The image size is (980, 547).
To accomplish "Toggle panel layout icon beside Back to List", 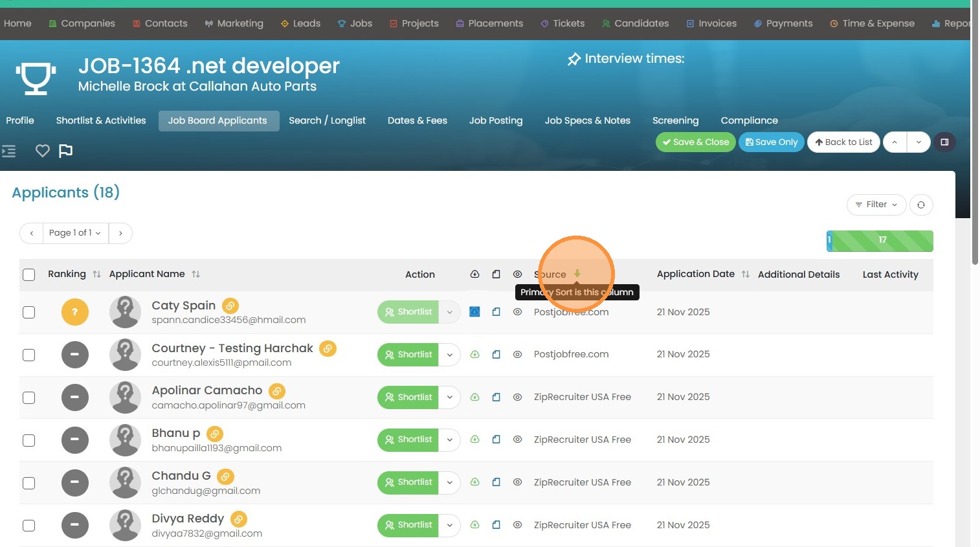I will pos(944,142).
